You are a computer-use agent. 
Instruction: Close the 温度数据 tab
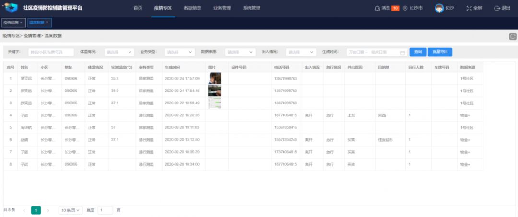[47, 23]
